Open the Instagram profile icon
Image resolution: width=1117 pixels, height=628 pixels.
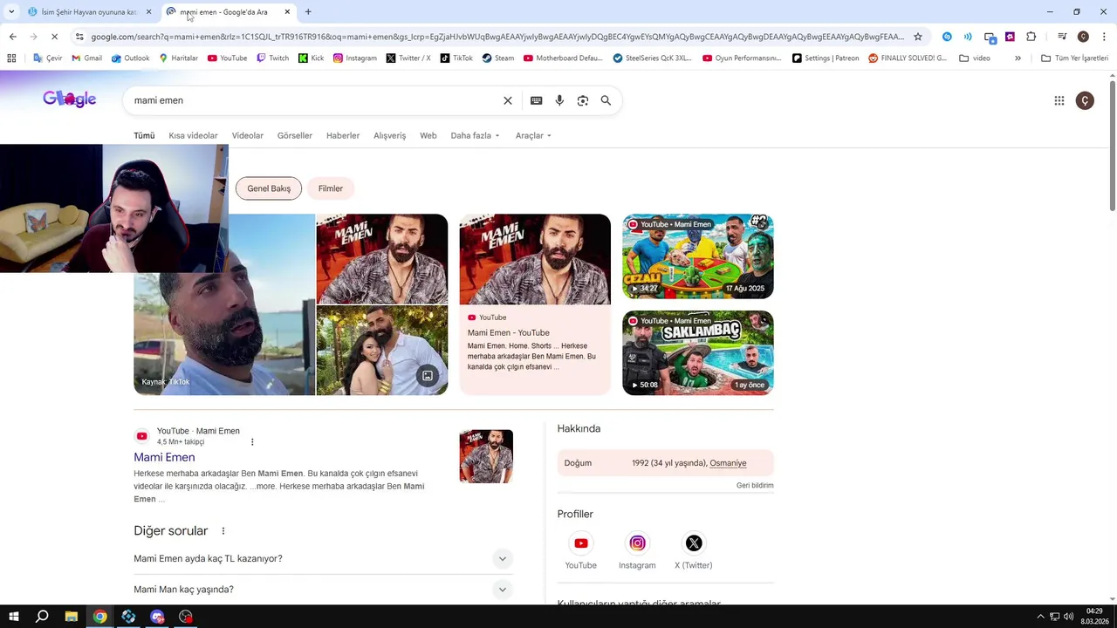click(x=638, y=543)
